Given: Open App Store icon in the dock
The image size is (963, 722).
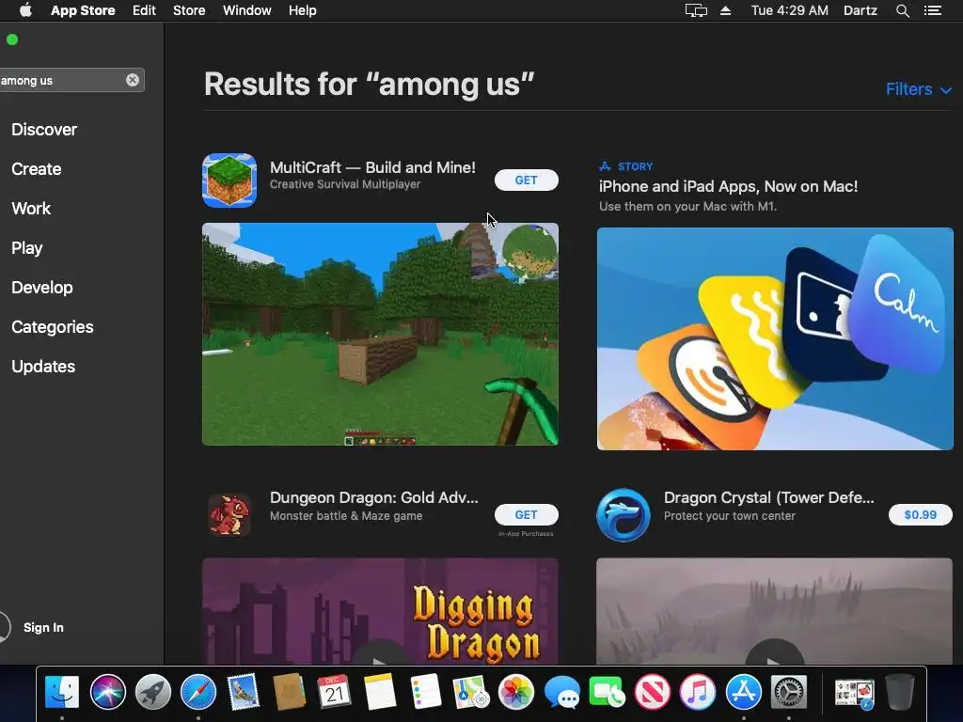Looking at the screenshot, I should point(743,692).
